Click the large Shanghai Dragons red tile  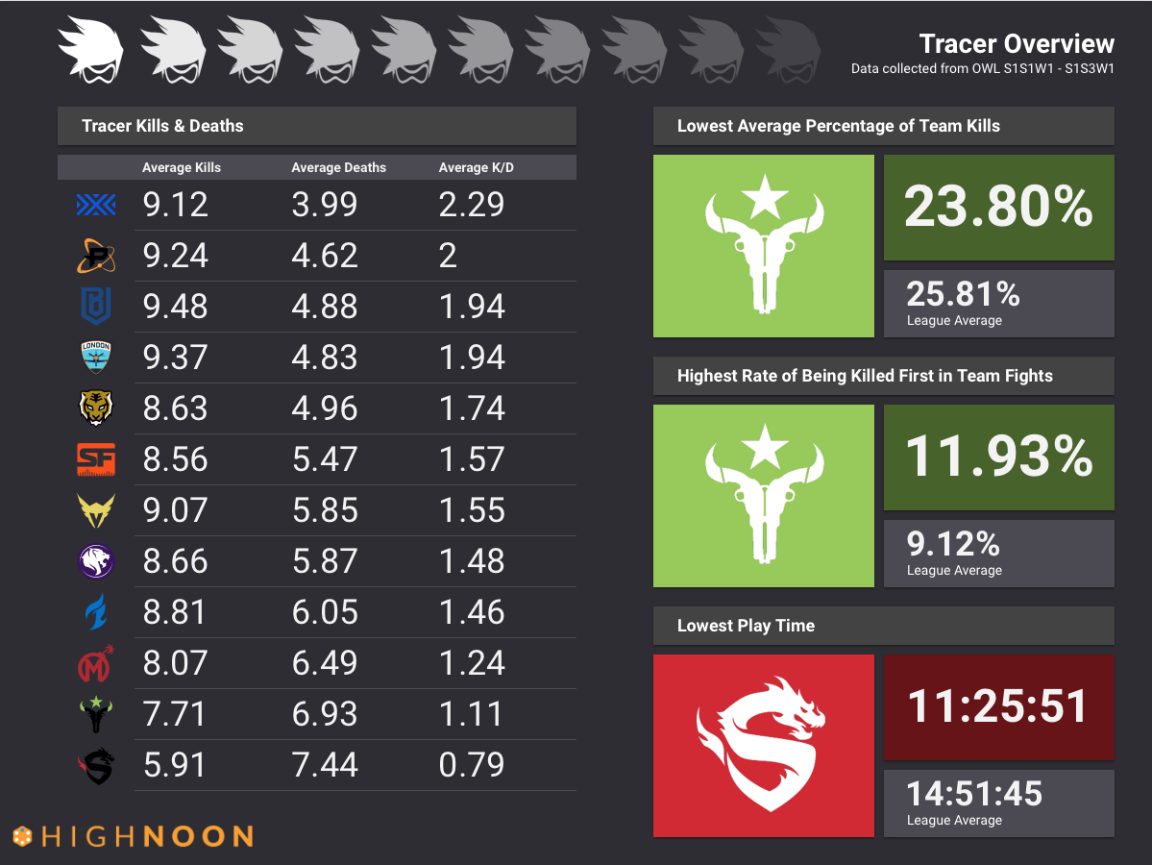coord(763,745)
